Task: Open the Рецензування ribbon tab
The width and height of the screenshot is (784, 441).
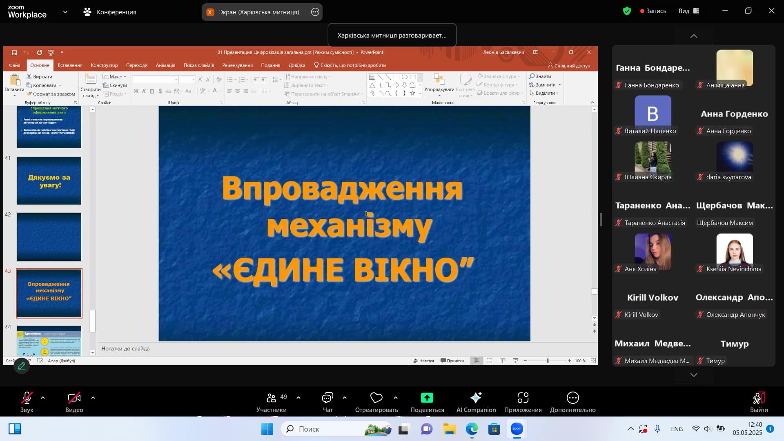Action: pos(238,65)
